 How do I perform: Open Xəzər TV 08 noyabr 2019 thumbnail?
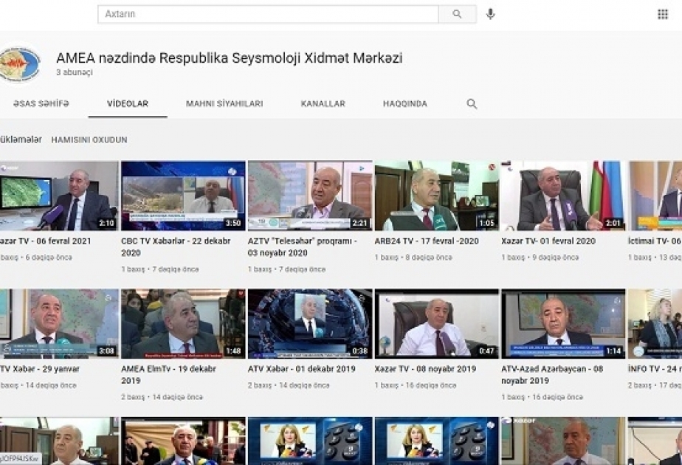pyautogui.click(x=437, y=323)
